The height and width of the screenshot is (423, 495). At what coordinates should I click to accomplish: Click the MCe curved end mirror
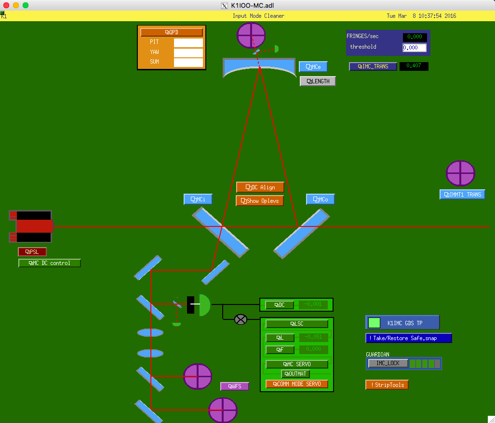point(259,67)
